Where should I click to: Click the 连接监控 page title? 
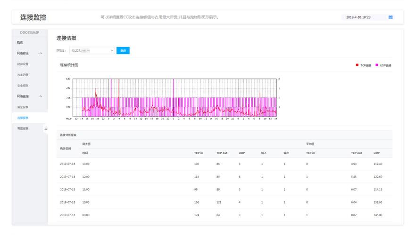click(33, 17)
